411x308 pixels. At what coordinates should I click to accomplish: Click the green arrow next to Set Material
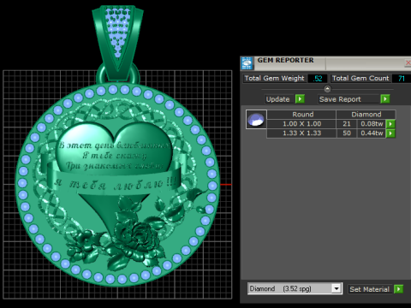(398, 289)
